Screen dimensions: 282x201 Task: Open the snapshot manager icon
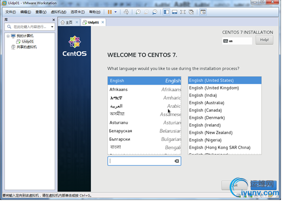pyautogui.click(x=154, y=12)
